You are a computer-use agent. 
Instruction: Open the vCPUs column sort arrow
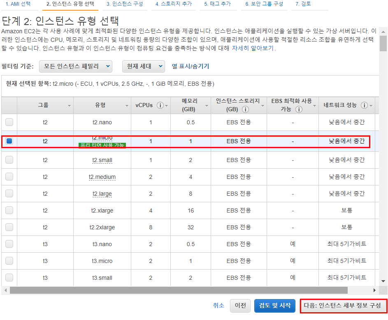(167, 106)
